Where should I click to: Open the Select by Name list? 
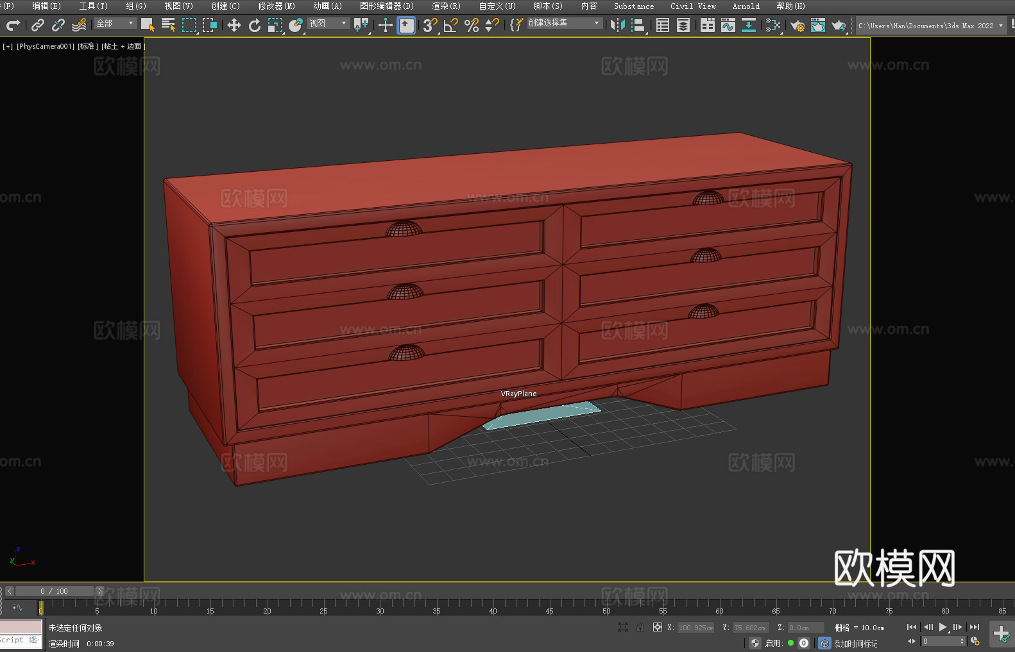[168, 25]
